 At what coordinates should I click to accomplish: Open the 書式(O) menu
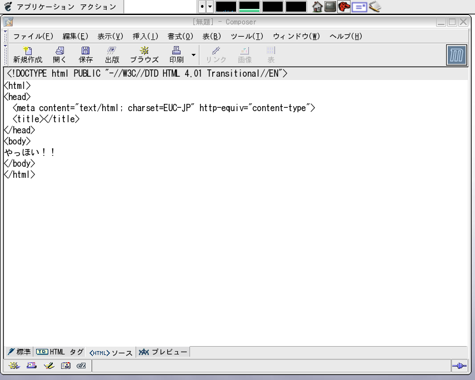180,36
